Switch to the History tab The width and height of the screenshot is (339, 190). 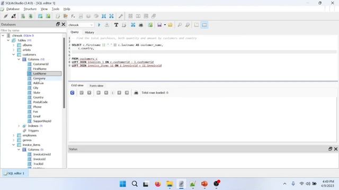(x=90, y=32)
